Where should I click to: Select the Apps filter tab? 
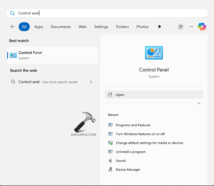click(x=39, y=27)
